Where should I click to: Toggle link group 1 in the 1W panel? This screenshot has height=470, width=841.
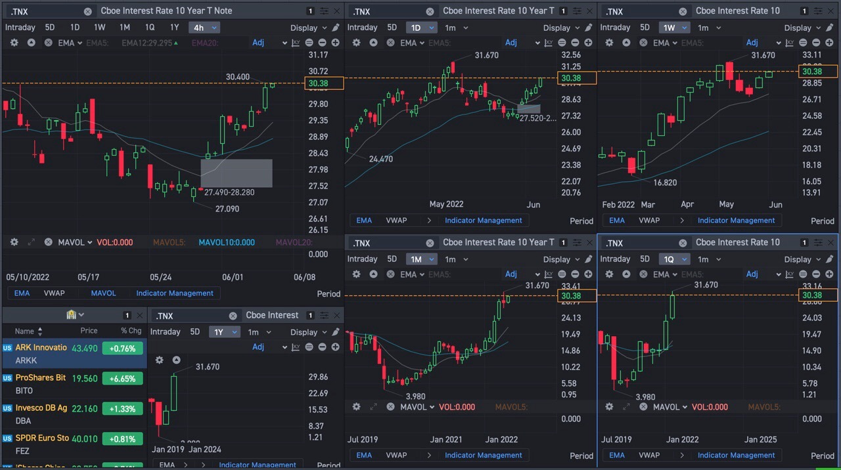[805, 11]
